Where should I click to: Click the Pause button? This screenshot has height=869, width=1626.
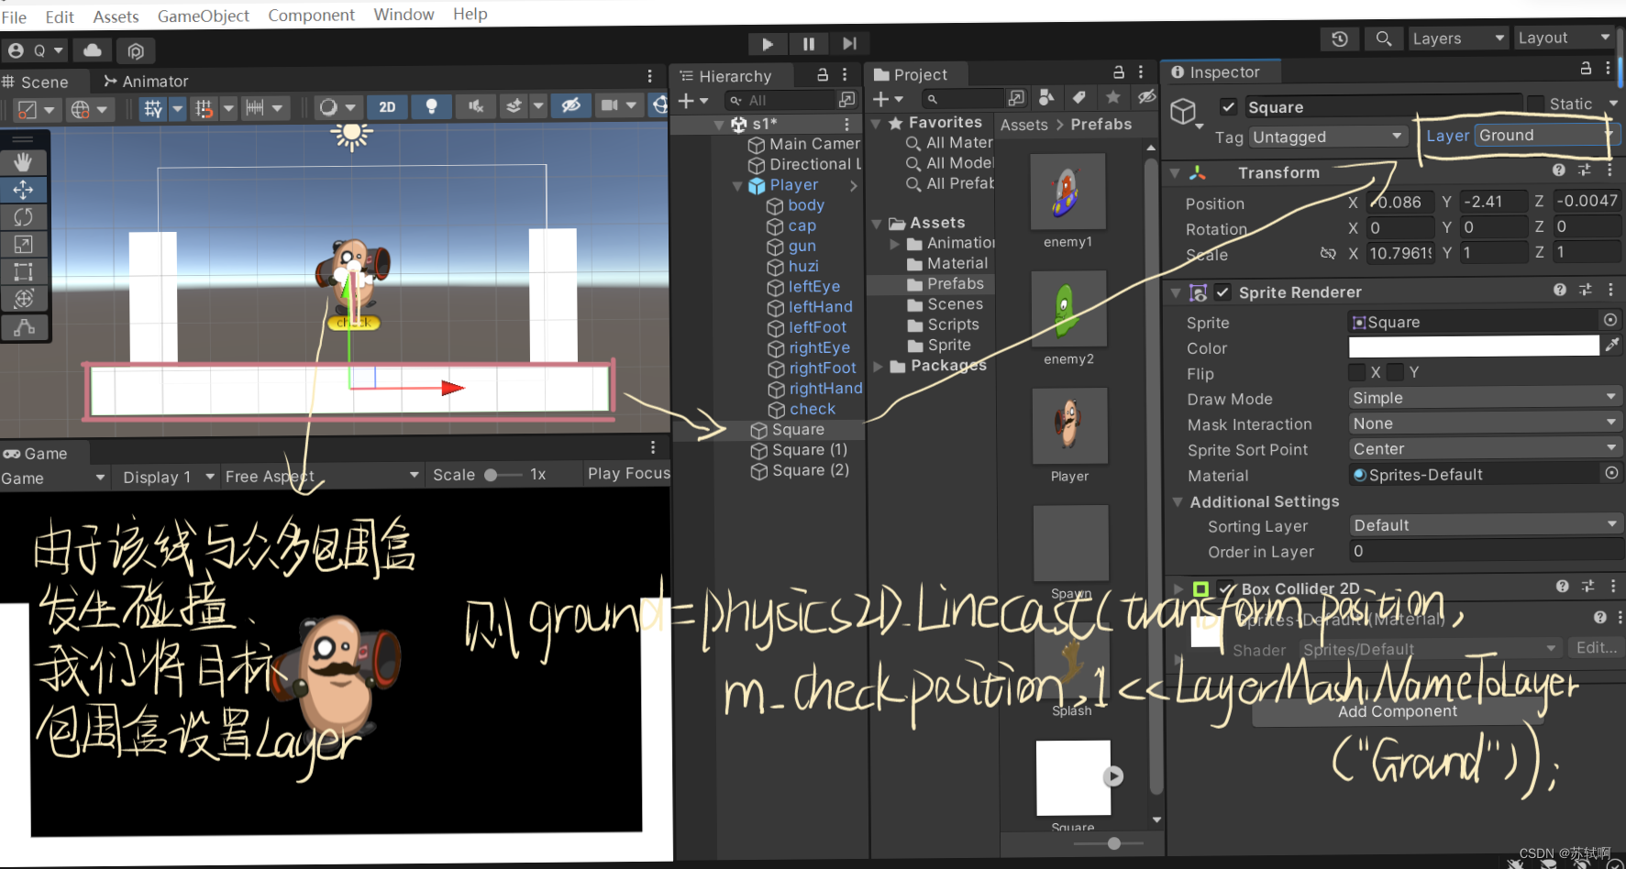click(x=808, y=43)
